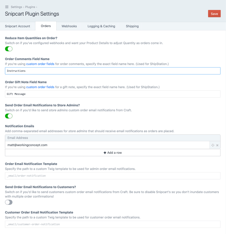The image size is (226, 234).
Task: Click Settings in the breadcrumb
Action: (16, 7)
